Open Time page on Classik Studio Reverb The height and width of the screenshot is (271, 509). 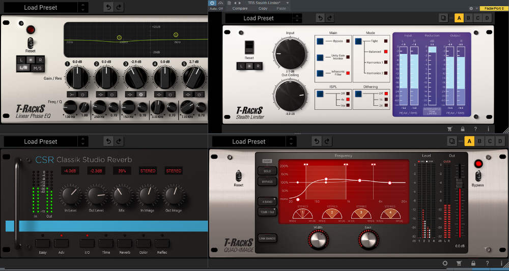106,244
